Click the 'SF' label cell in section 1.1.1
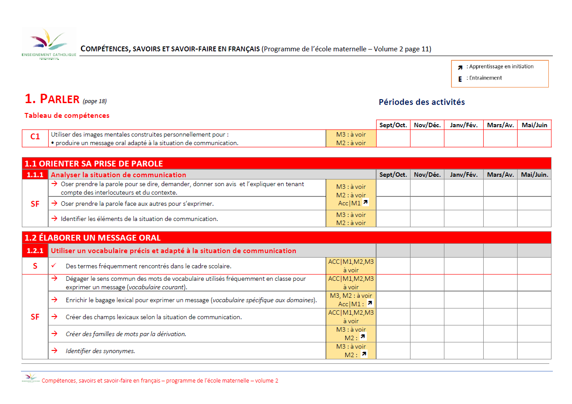This screenshot has height=404, width=572. pyautogui.click(x=35, y=204)
